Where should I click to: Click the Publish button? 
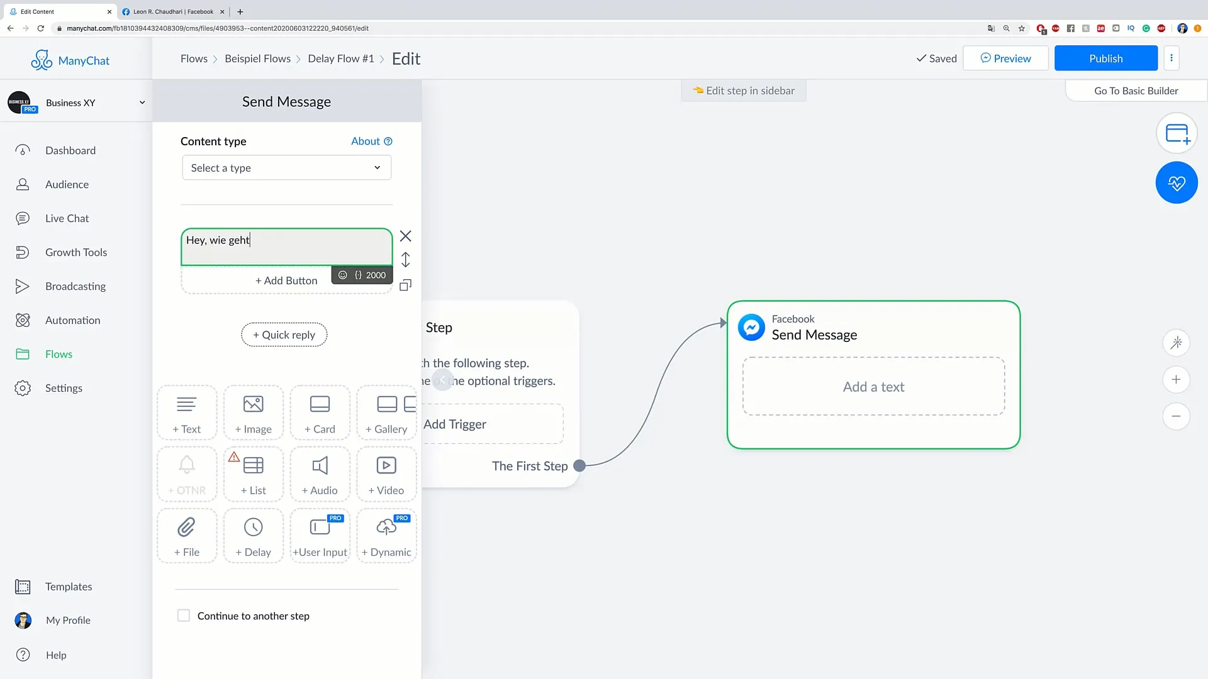(1106, 58)
